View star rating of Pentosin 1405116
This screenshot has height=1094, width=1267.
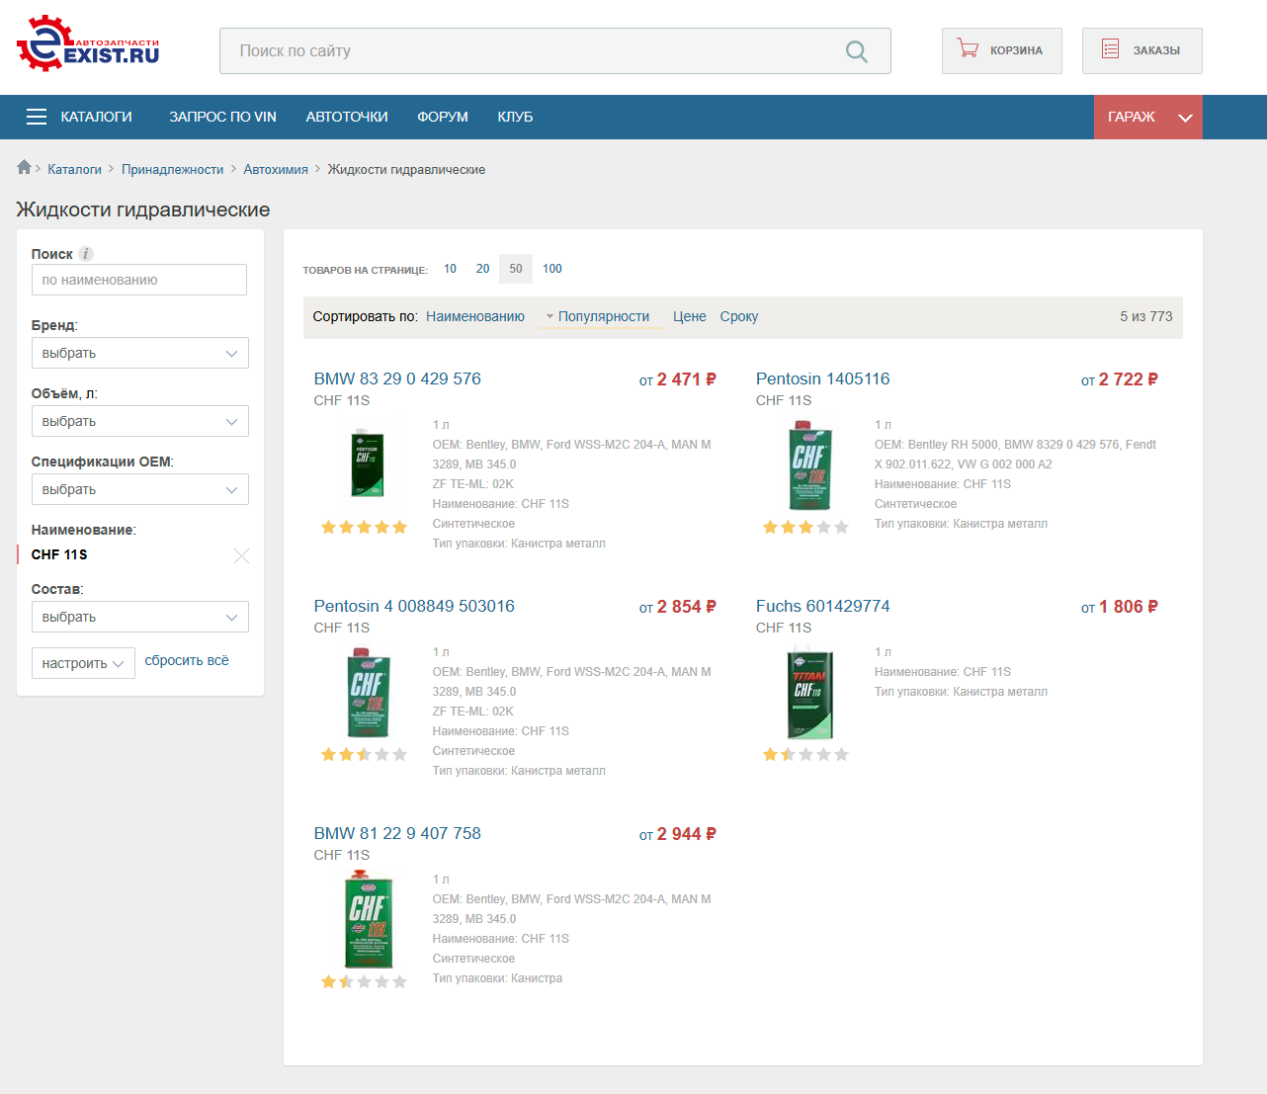[805, 528]
